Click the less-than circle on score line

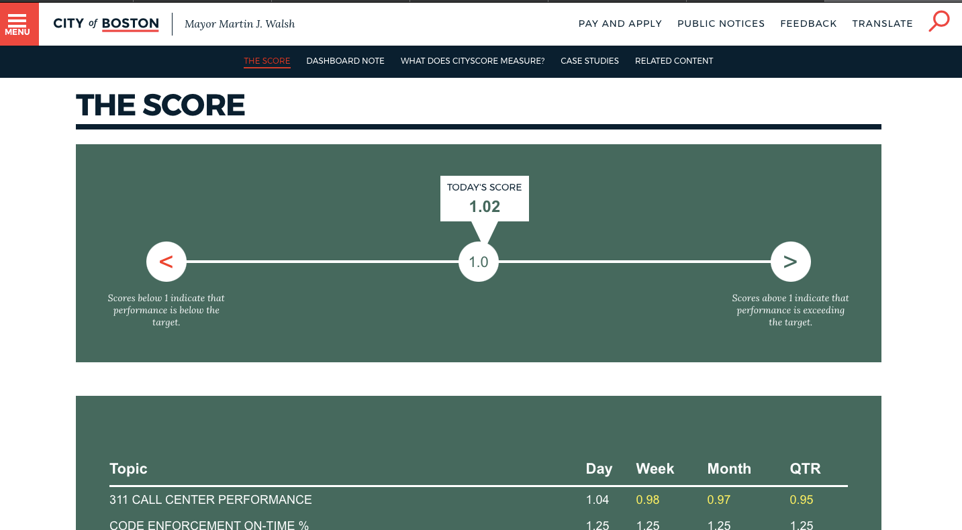[x=166, y=262]
